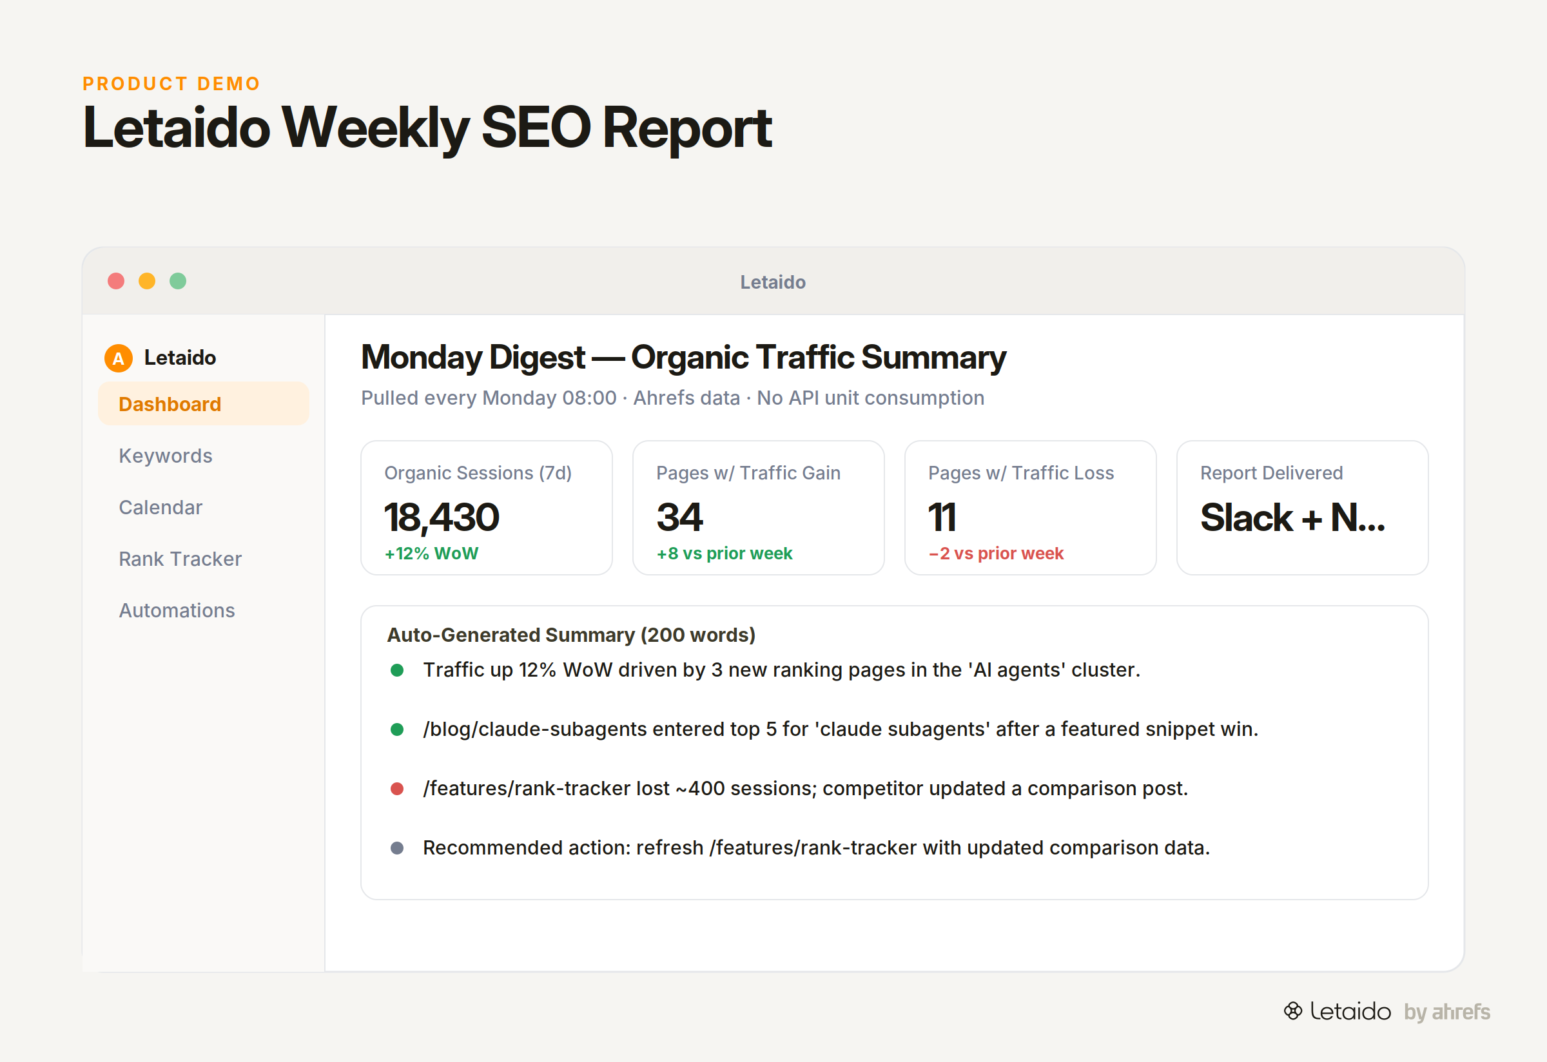Click the yellow minimize window dot
The width and height of the screenshot is (1547, 1062).
tap(147, 282)
